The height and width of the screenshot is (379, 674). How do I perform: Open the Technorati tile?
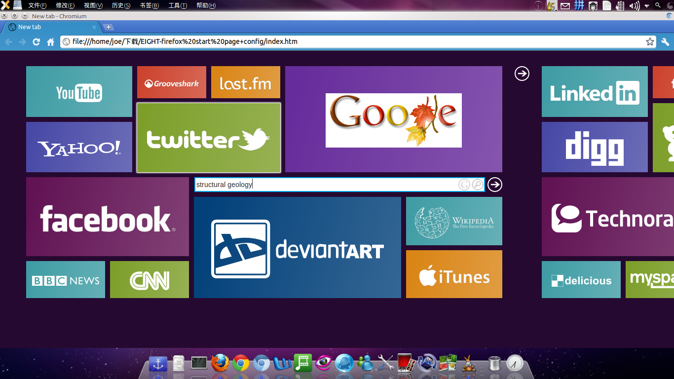[608, 217]
